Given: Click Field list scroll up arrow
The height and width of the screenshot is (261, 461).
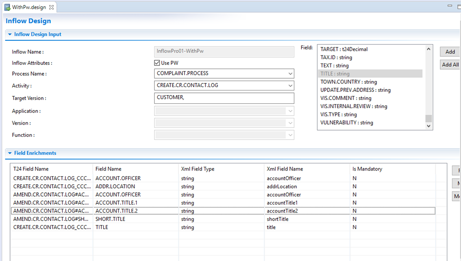Looking at the screenshot, I should (429, 49).
